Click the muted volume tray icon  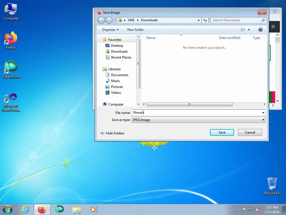coord(258,210)
